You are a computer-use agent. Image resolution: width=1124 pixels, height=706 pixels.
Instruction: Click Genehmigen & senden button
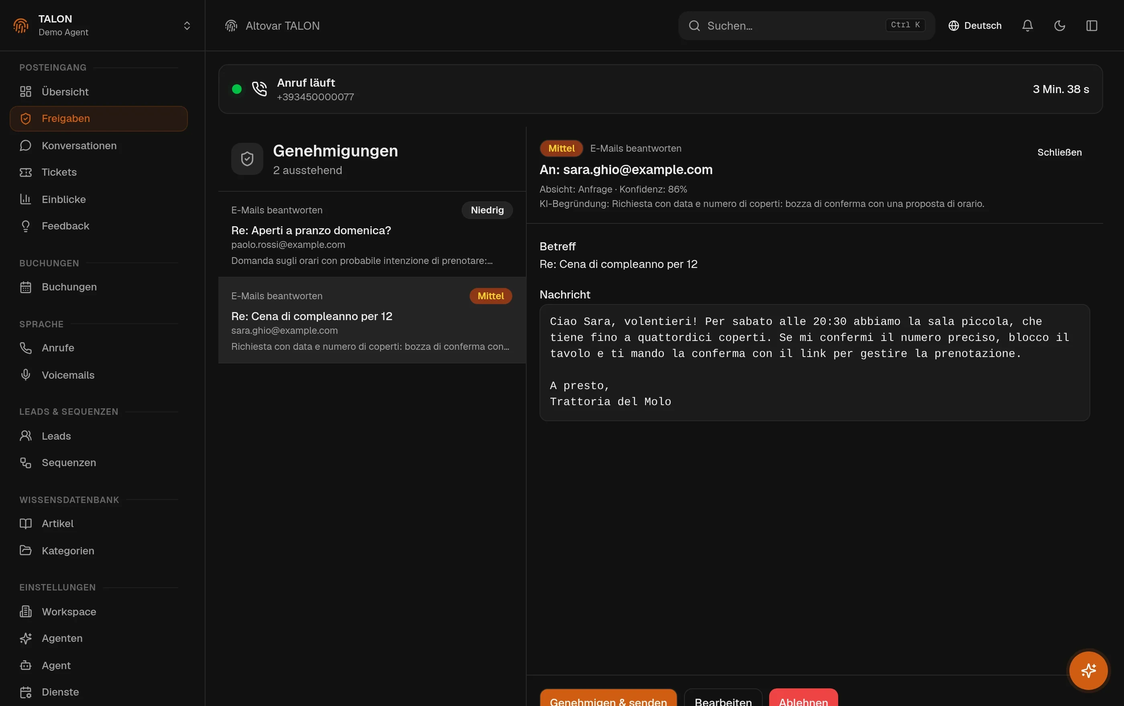(608, 698)
